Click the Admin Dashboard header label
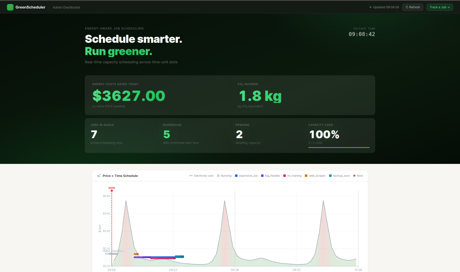The height and width of the screenshot is (272, 460). [x=66, y=7]
